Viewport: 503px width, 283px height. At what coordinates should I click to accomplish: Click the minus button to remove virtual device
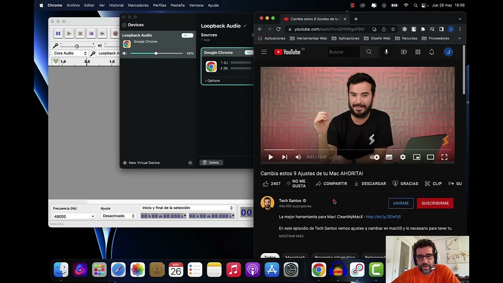(190, 163)
